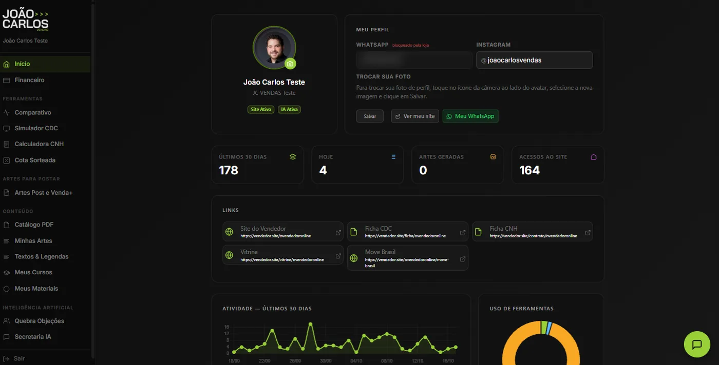Click the home icon on Acessos ao Site card
Viewport: 719px width, 365px height.
pyautogui.click(x=594, y=157)
